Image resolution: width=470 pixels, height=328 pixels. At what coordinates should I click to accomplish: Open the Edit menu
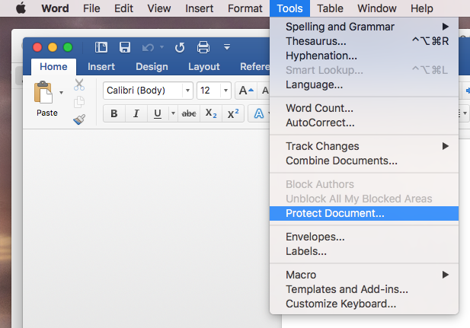coord(123,8)
